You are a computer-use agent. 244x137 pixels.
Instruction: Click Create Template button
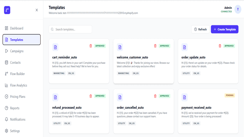point(225,29)
